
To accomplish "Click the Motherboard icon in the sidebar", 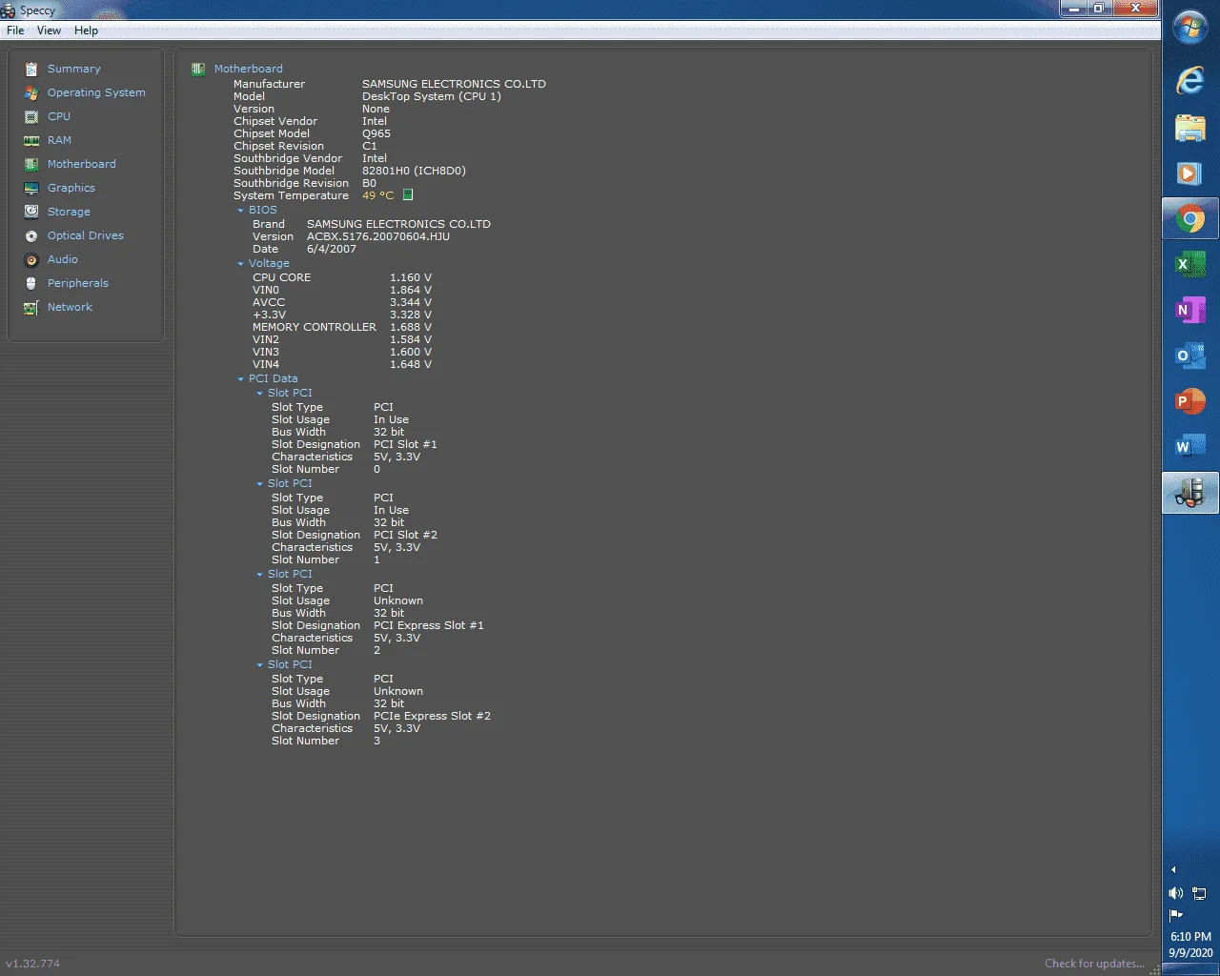I will [31, 164].
